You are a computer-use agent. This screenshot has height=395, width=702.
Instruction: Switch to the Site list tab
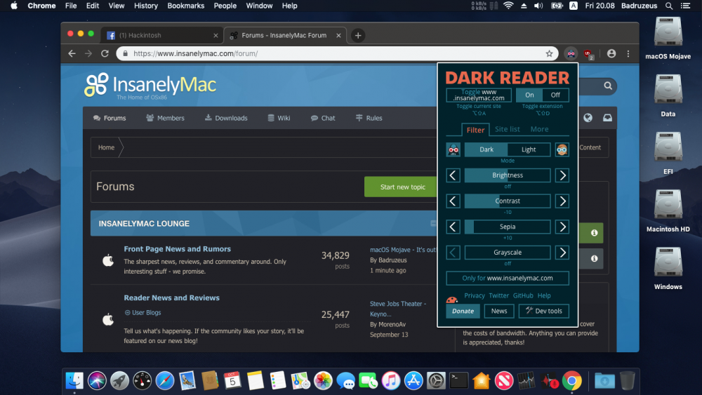508,129
